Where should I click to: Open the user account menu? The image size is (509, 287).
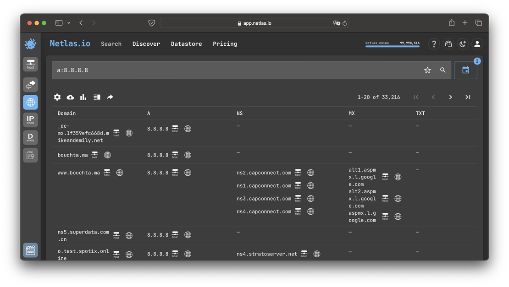point(477,44)
